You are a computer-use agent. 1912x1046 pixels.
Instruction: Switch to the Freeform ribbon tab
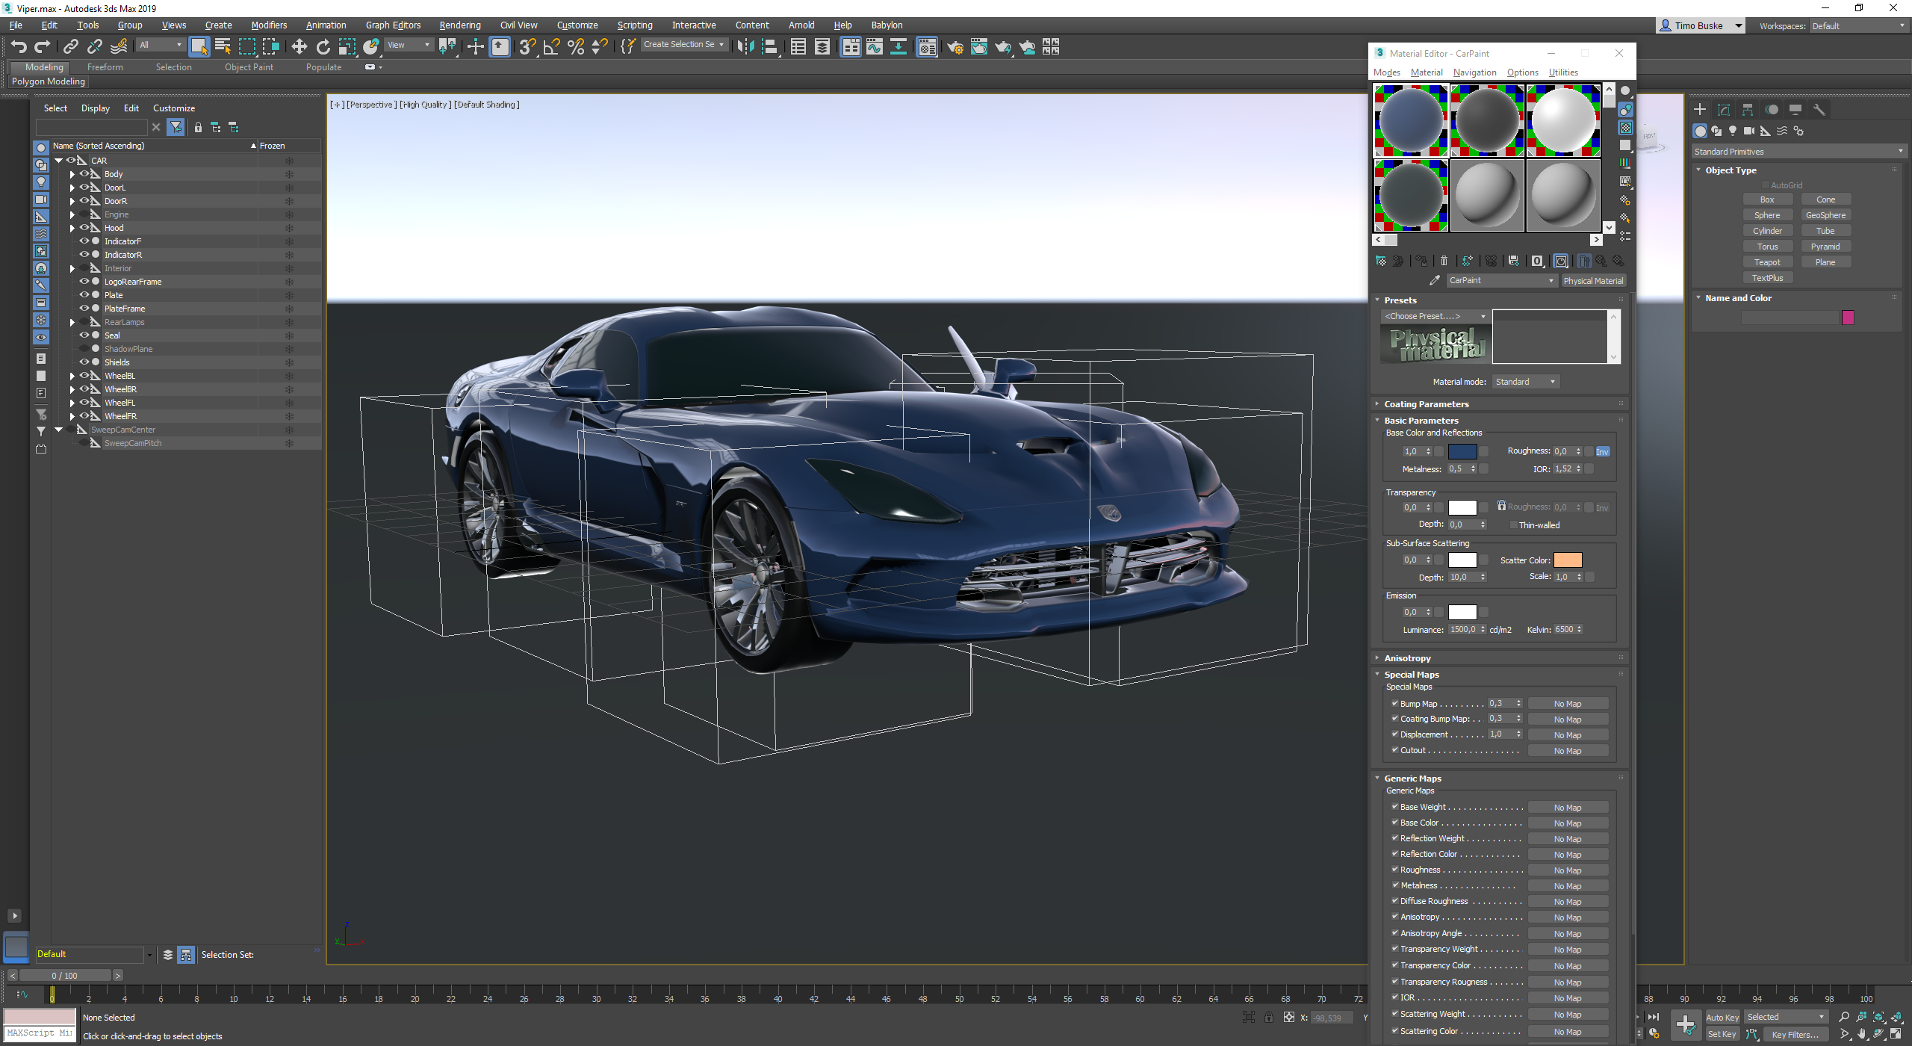tap(105, 67)
